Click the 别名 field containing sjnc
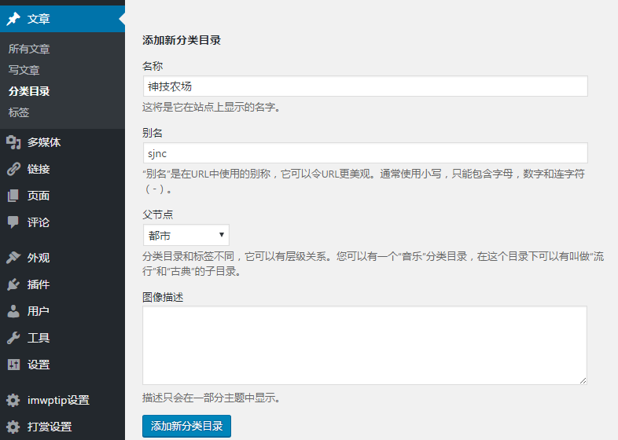 [366, 153]
